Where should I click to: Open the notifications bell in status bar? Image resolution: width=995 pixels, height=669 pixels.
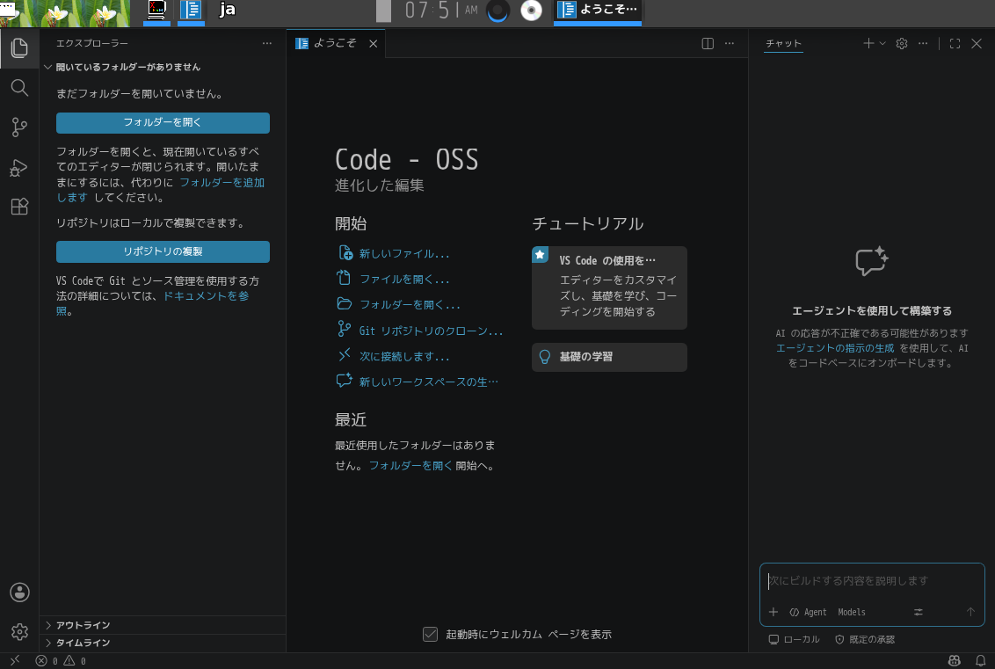point(980,661)
